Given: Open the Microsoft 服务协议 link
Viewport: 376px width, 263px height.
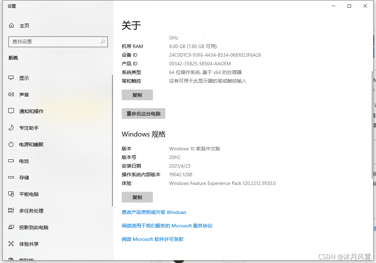Looking at the screenshot, I should (x=167, y=226).
